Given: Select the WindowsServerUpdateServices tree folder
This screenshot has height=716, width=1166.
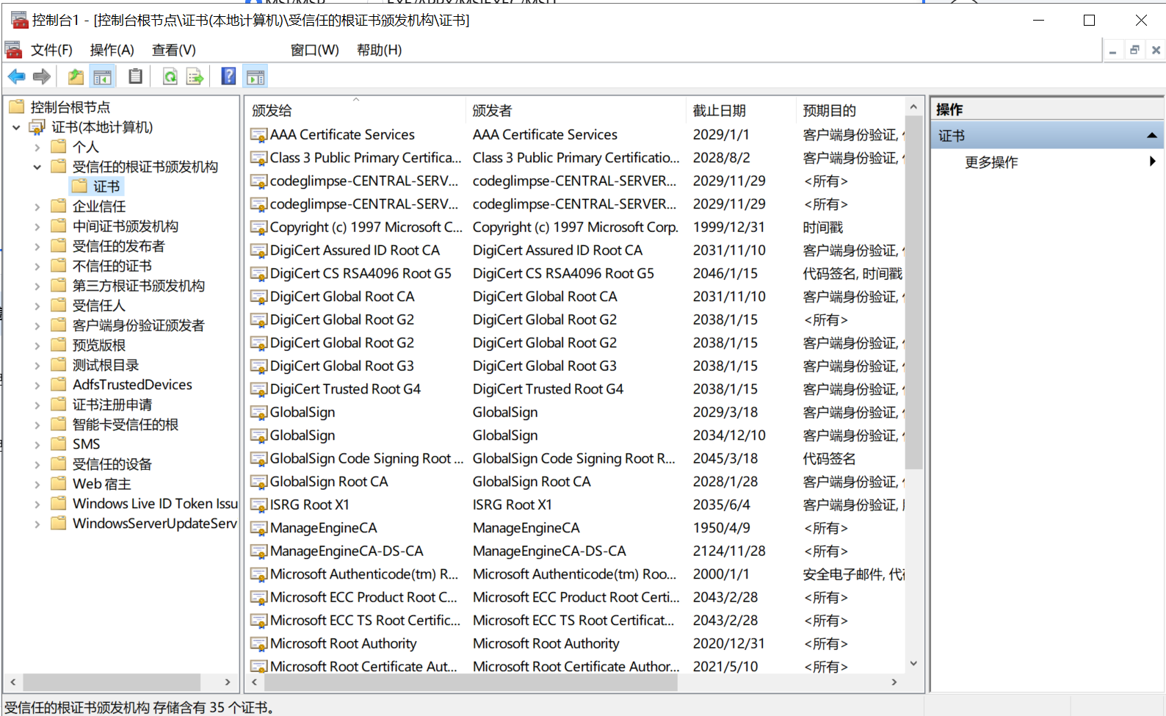Looking at the screenshot, I should coord(155,524).
